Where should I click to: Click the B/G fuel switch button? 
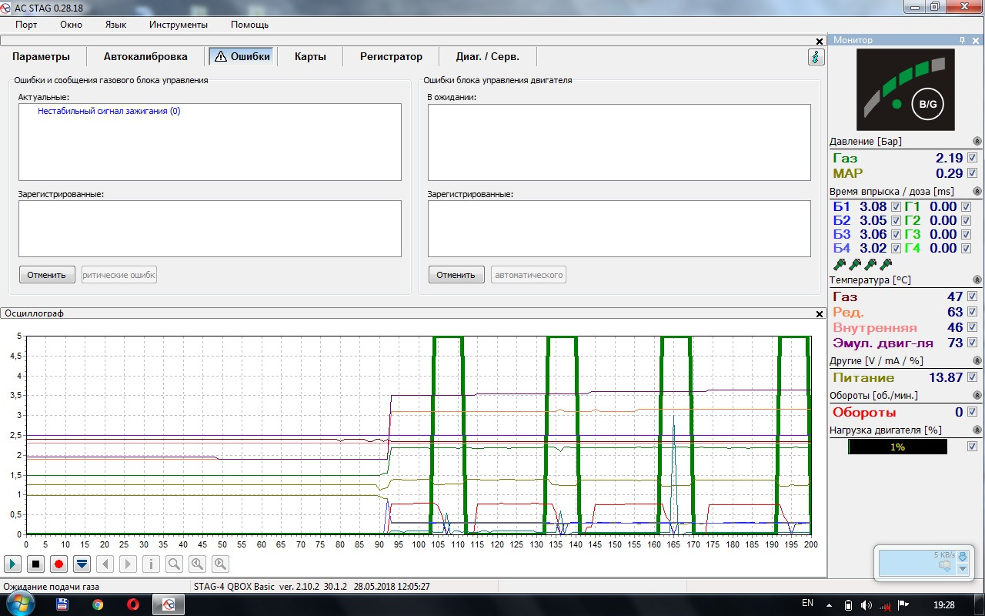(927, 104)
